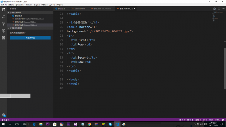Open Adobe After Effects from taskbar
226x127 pixels.
(69, 124)
